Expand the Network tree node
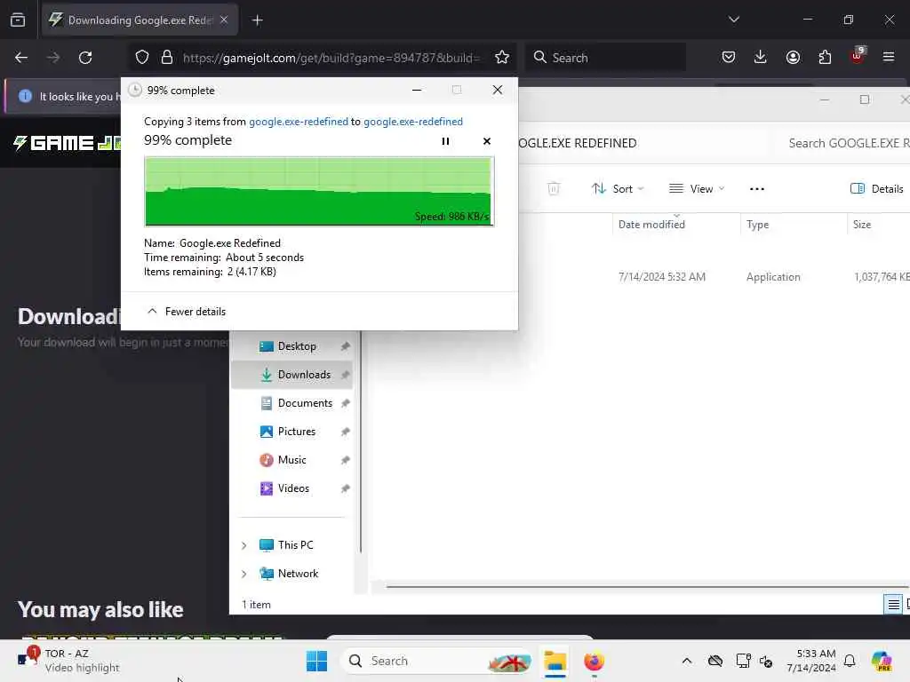910x682 pixels. point(243,575)
